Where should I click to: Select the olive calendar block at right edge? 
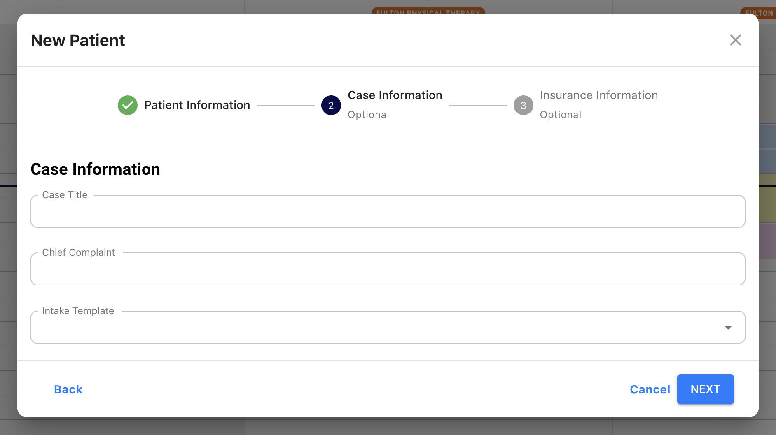(x=767, y=198)
